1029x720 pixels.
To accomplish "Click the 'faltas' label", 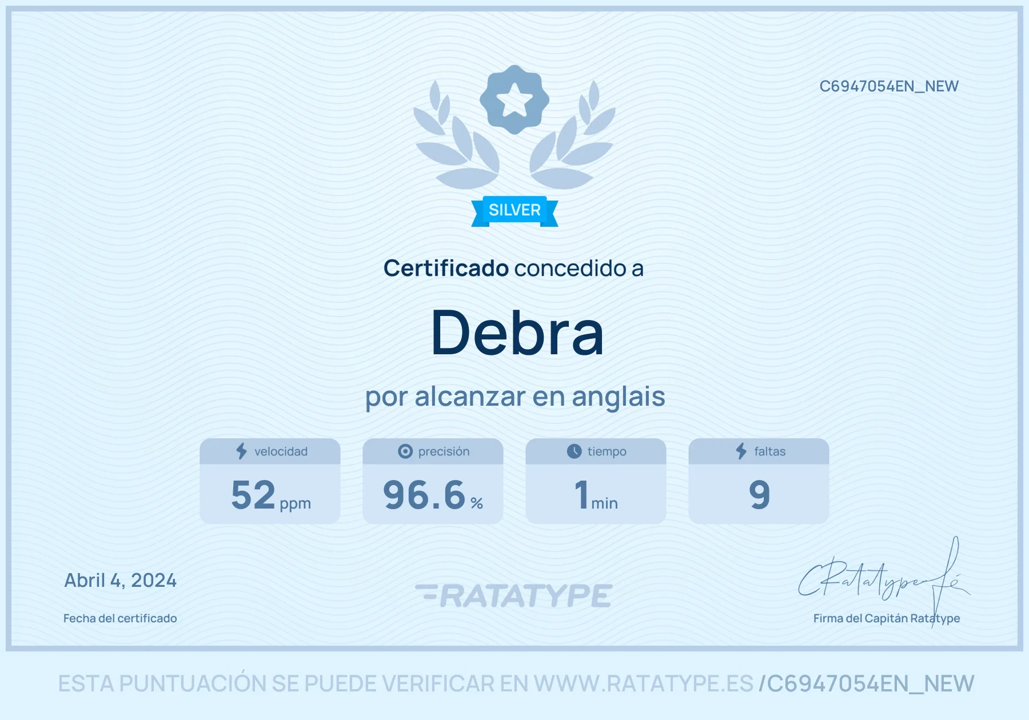I will (x=769, y=451).
